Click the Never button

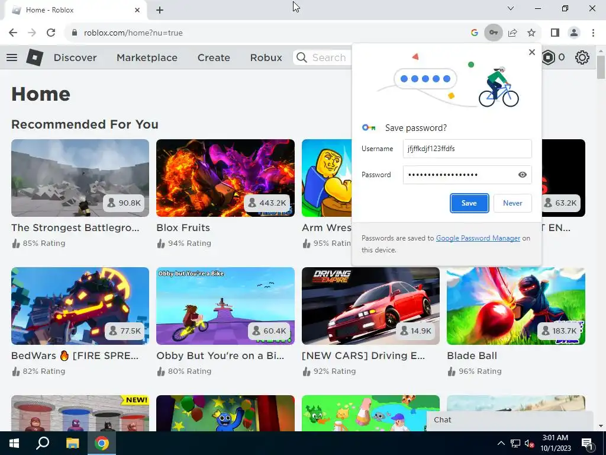(x=512, y=203)
